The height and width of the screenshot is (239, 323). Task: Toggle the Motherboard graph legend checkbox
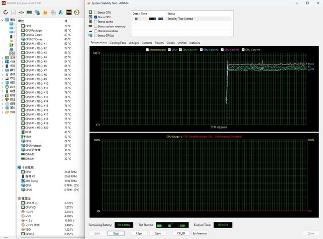point(147,49)
